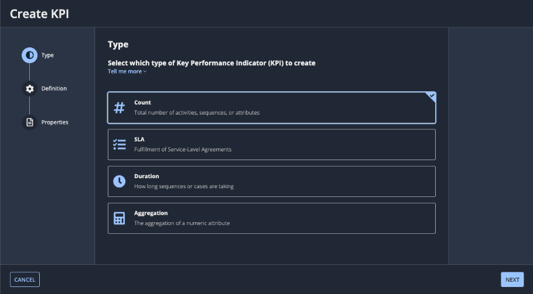
Task: Click the 'aggregation of a numeric attribute' description
Action: click(x=182, y=223)
